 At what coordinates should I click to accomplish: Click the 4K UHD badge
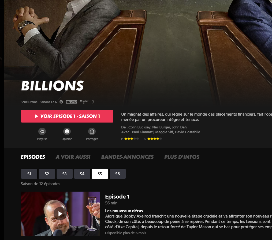[71, 102]
